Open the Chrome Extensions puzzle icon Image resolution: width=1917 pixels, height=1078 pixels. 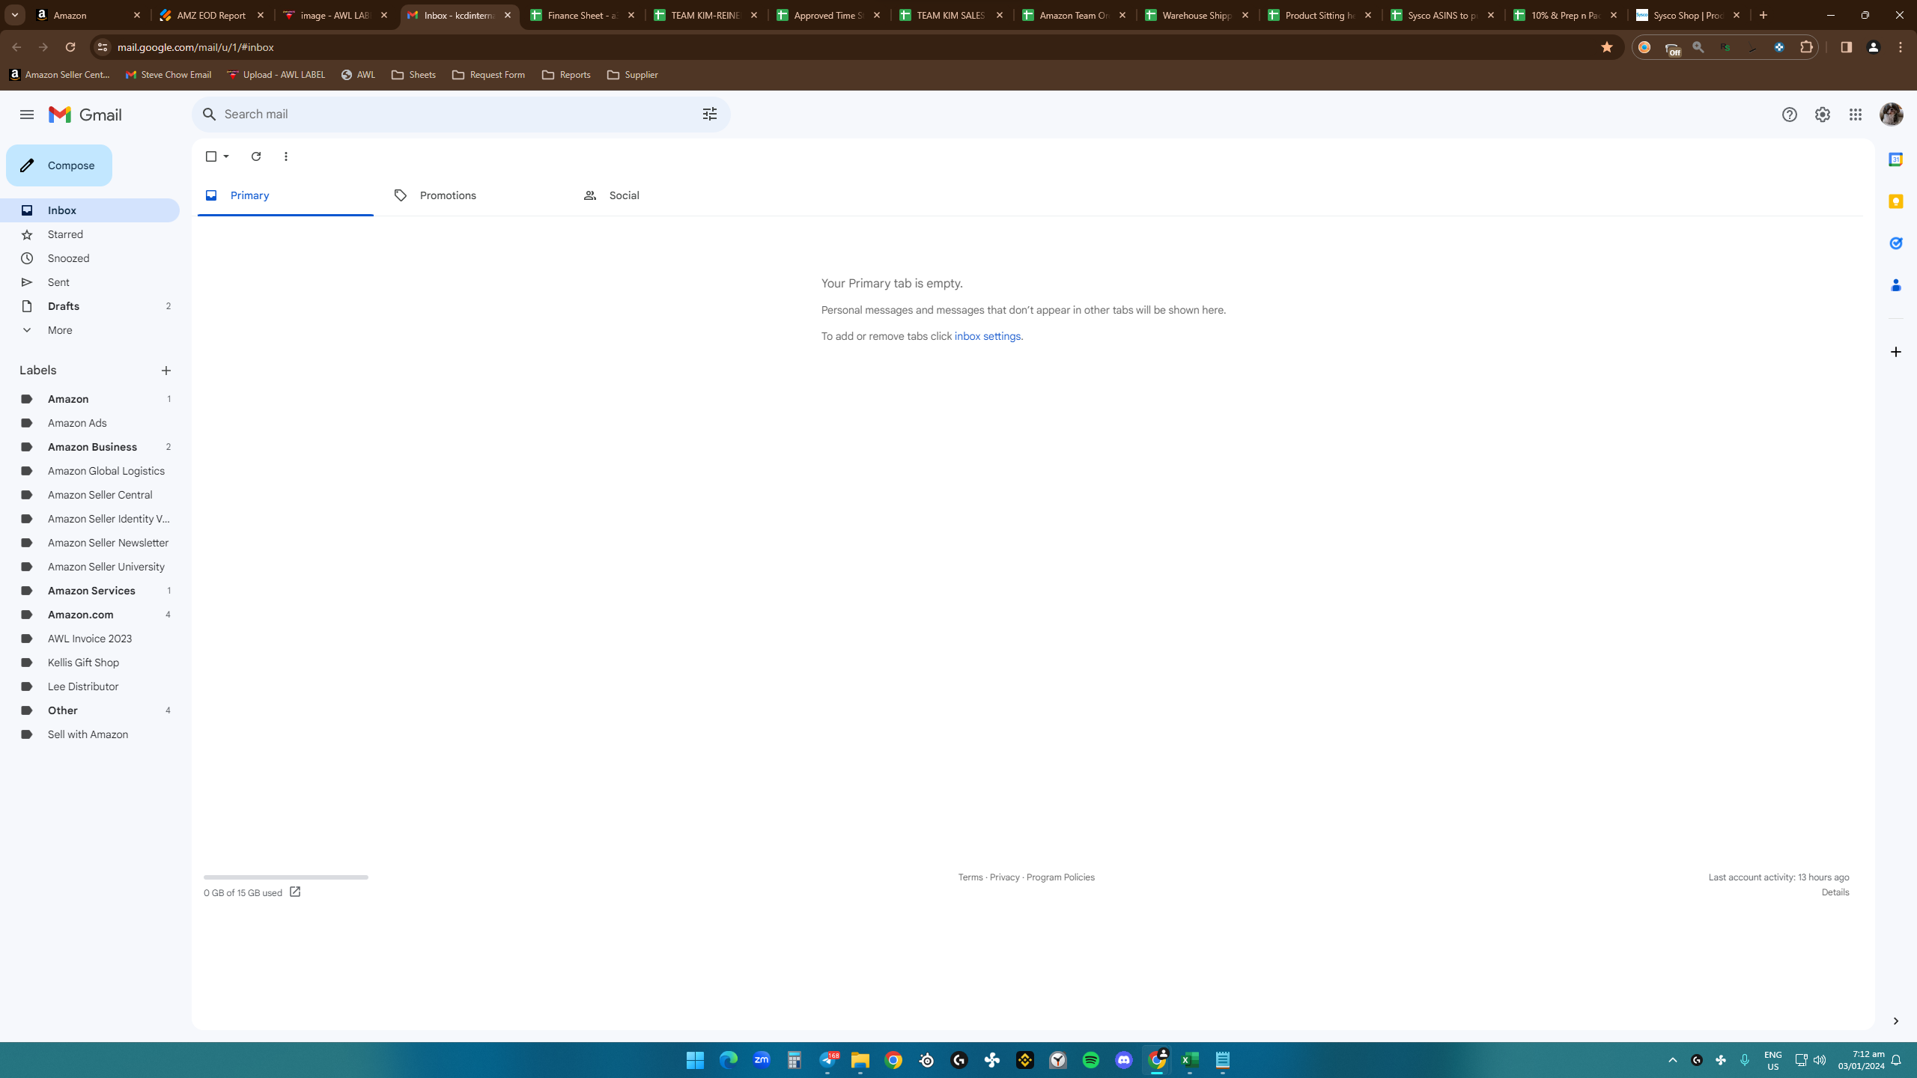[x=1806, y=47]
